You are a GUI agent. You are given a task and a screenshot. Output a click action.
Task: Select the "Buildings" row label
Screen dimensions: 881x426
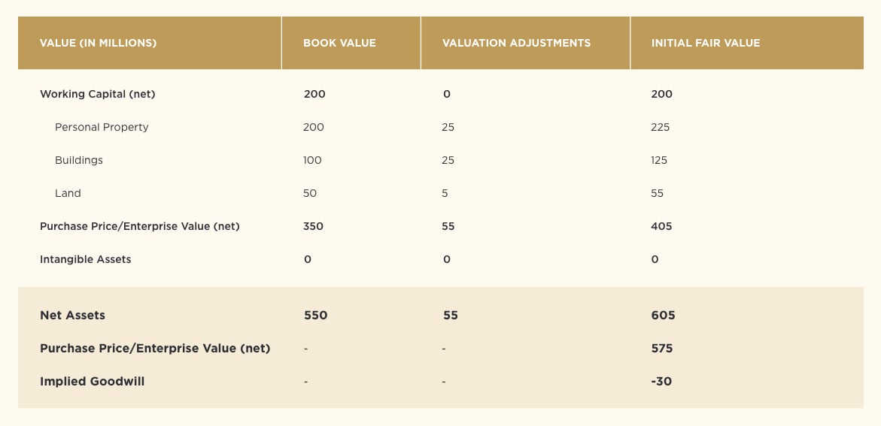coord(79,161)
